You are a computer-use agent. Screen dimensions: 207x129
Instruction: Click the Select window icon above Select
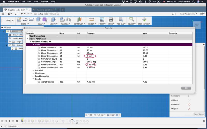pyautogui.click(x=131, y=19)
